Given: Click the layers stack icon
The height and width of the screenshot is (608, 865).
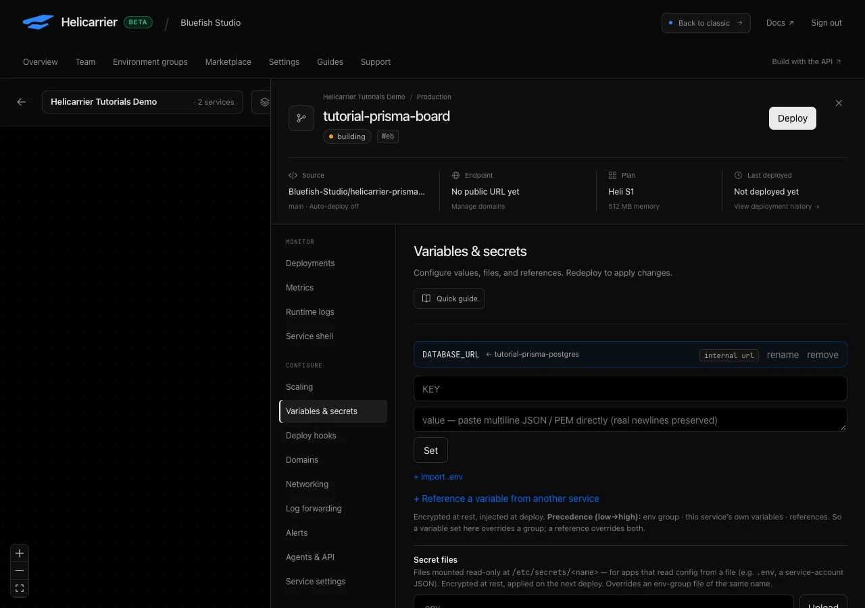Looking at the screenshot, I should click(x=264, y=102).
